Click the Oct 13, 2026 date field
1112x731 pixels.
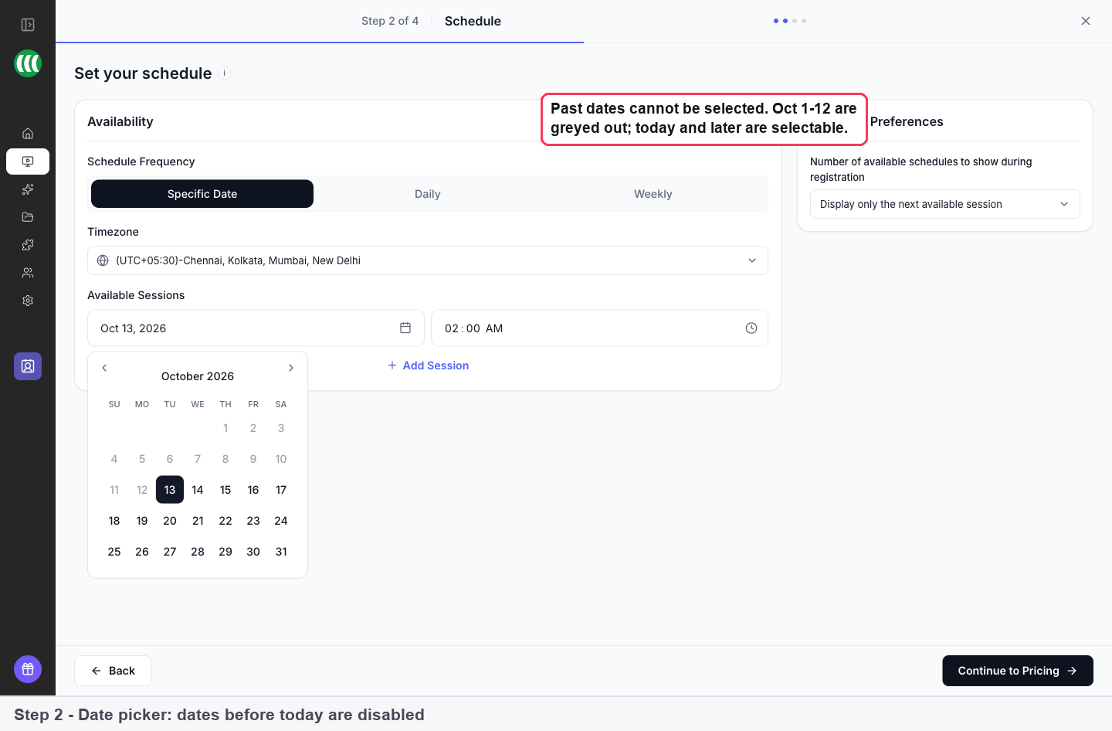coord(256,328)
